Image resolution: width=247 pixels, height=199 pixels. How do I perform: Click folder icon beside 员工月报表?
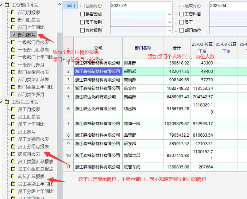13,109
